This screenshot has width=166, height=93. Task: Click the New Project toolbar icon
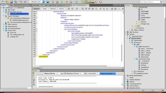coord(7,2)
